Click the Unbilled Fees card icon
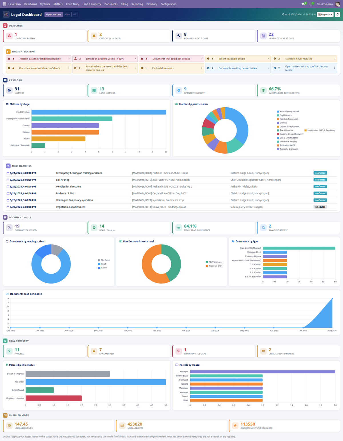The width and height of the screenshot is (343, 441). coord(122,426)
